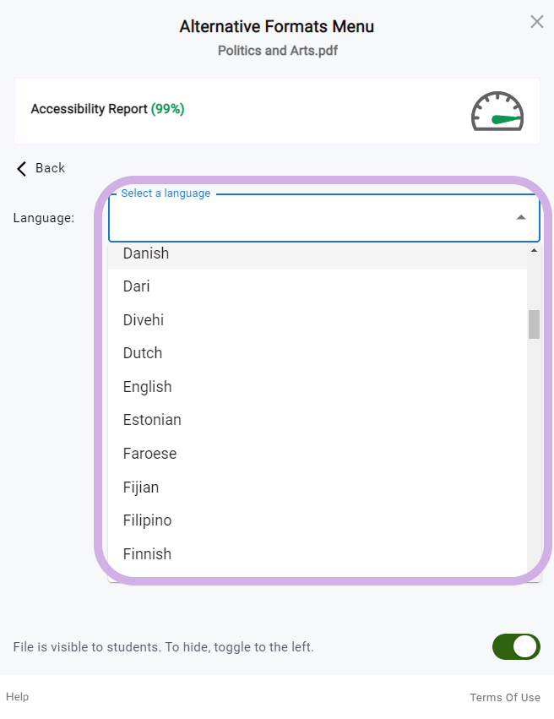The height and width of the screenshot is (719, 554).
Task: Click the scrollbar up arrow in list
Action: (534, 250)
